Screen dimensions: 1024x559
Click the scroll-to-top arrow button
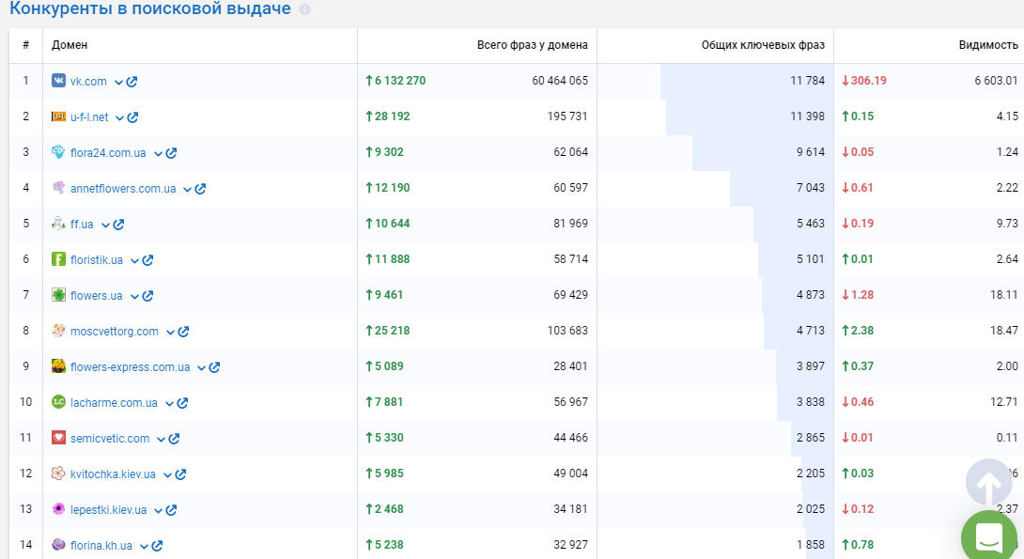point(988,483)
